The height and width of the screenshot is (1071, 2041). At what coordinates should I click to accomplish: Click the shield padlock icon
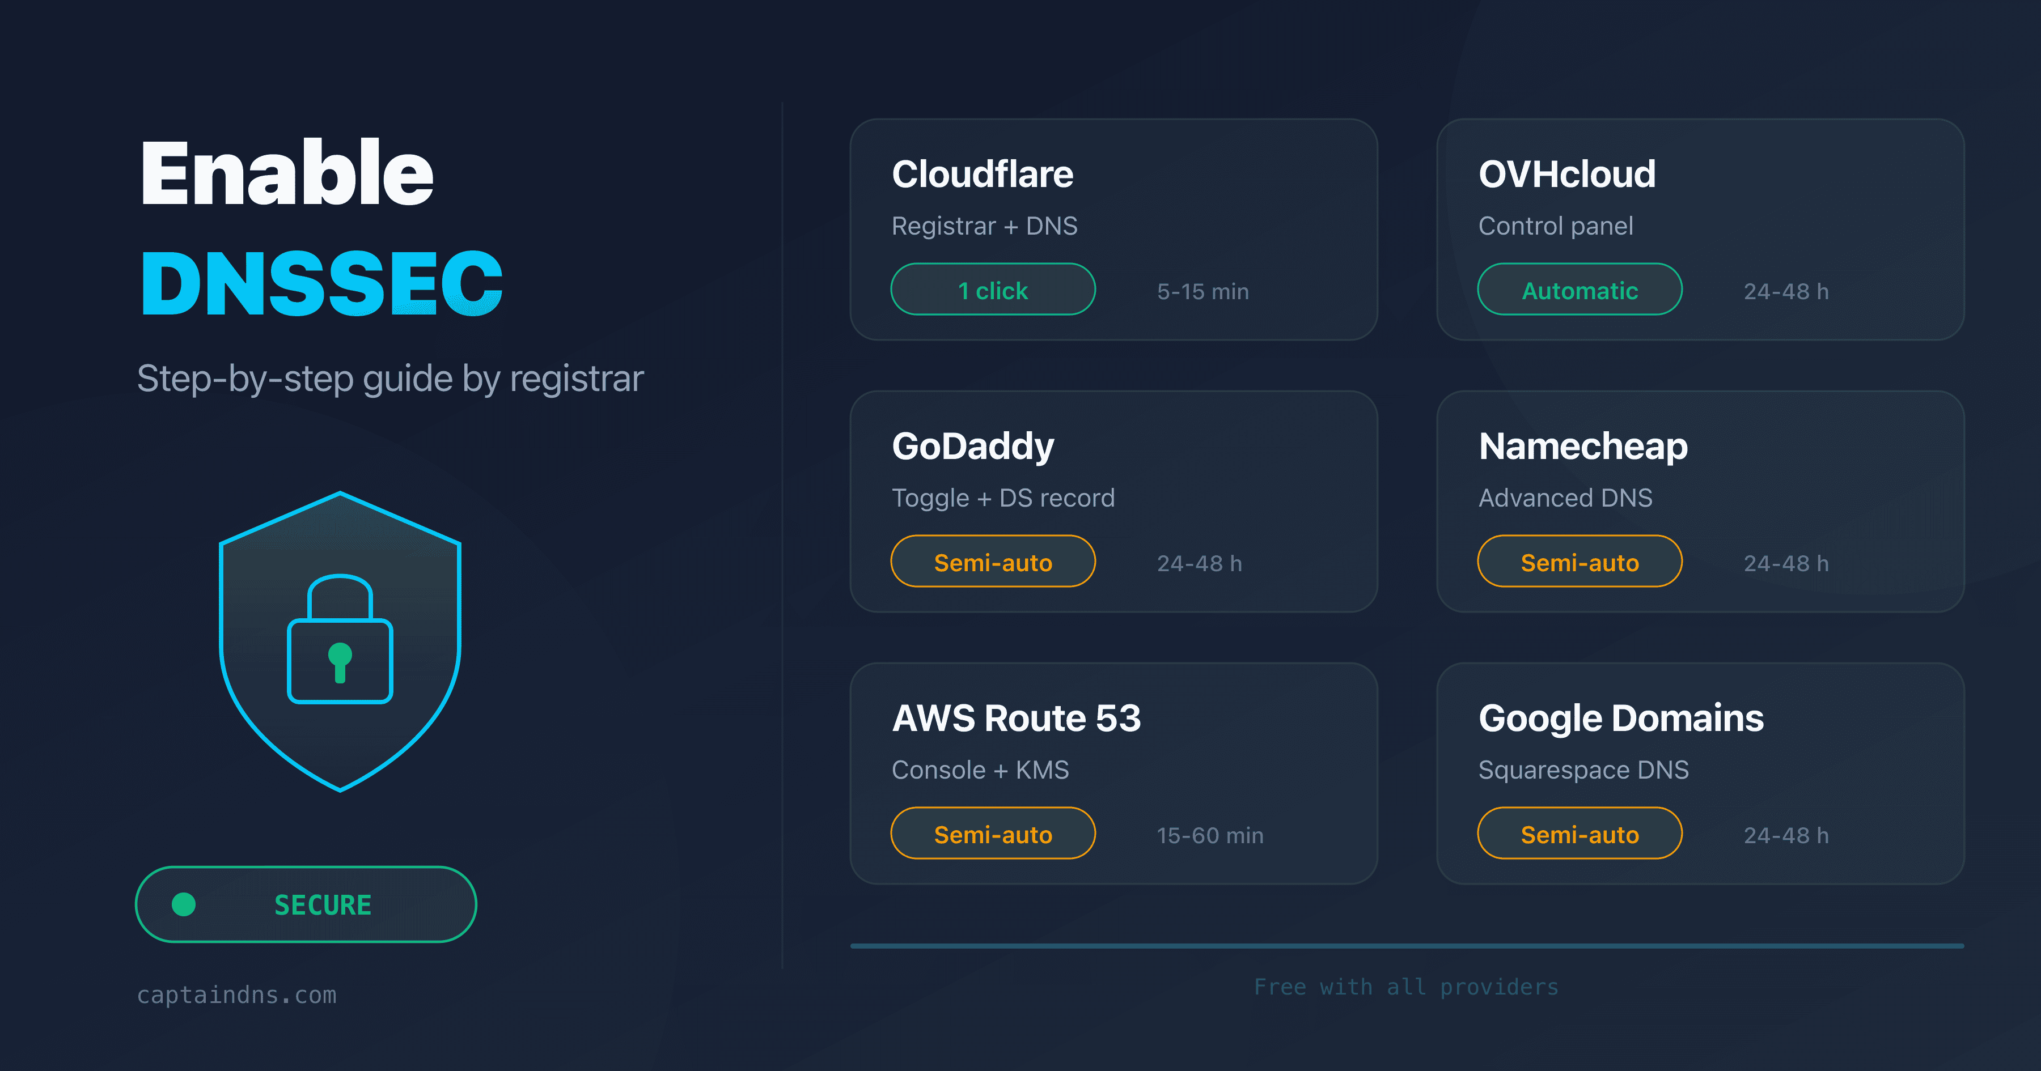(x=340, y=641)
